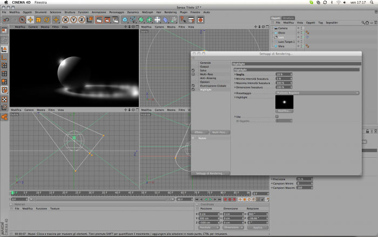
Task: Open the Assoluto dropdown in Coordinate panel
Action: [x=209, y=228]
